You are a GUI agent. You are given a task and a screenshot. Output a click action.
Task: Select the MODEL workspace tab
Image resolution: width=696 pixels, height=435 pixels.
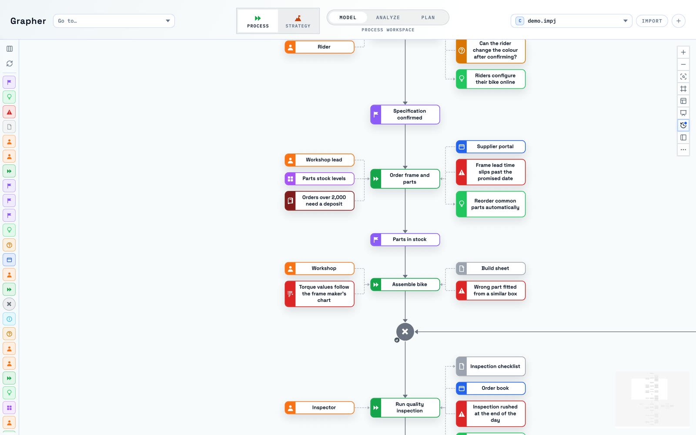click(x=348, y=18)
